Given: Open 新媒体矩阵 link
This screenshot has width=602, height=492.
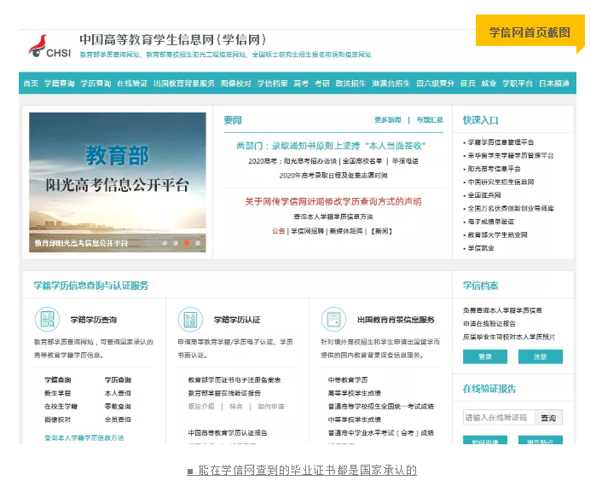Looking at the screenshot, I should click(346, 231).
